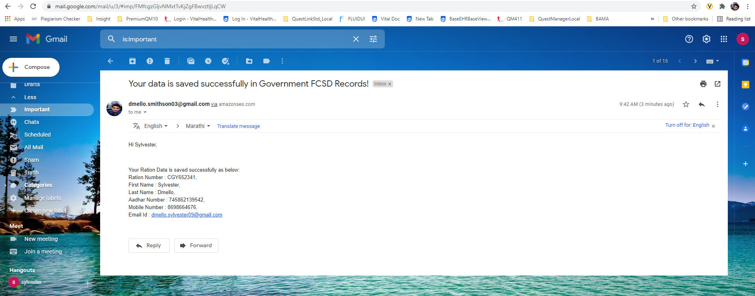This screenshot has width=755, height=296.
Task: Star this email
Action: pos(686,104)
